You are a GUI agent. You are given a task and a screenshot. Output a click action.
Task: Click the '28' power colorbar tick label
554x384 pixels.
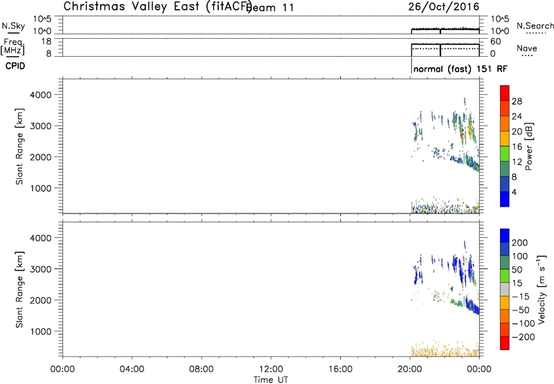[517, 101]
